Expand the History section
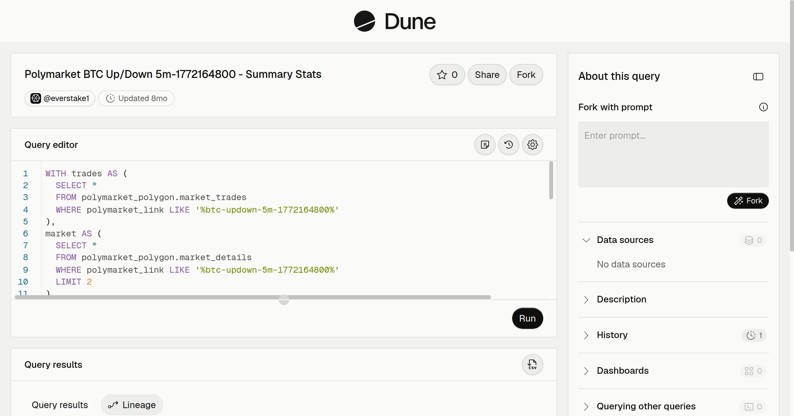Image resolution: width=794 pixels, height=416 pixels. 586,335
